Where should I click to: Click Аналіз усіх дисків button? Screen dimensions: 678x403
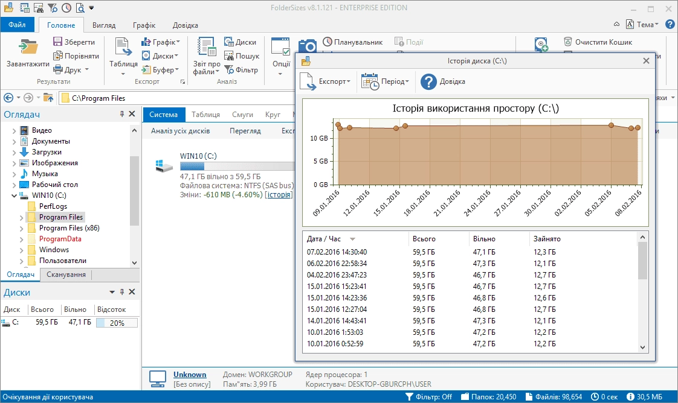coord(180,131)
